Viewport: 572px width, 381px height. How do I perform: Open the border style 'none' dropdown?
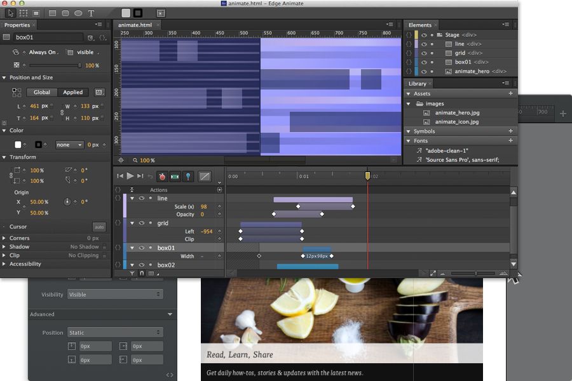point(69,145)
